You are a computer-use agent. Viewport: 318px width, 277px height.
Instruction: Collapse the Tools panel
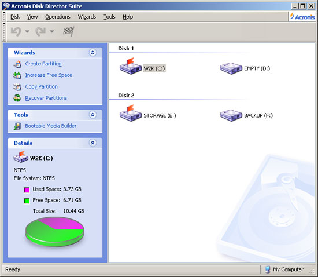pos(93,115)
